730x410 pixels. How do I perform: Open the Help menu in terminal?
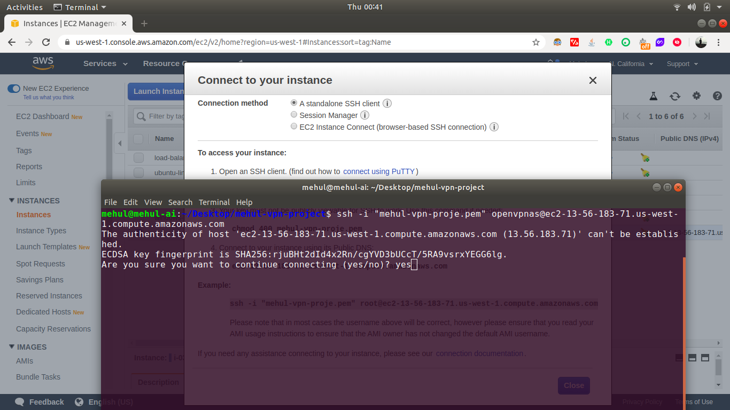pos(244,202)
